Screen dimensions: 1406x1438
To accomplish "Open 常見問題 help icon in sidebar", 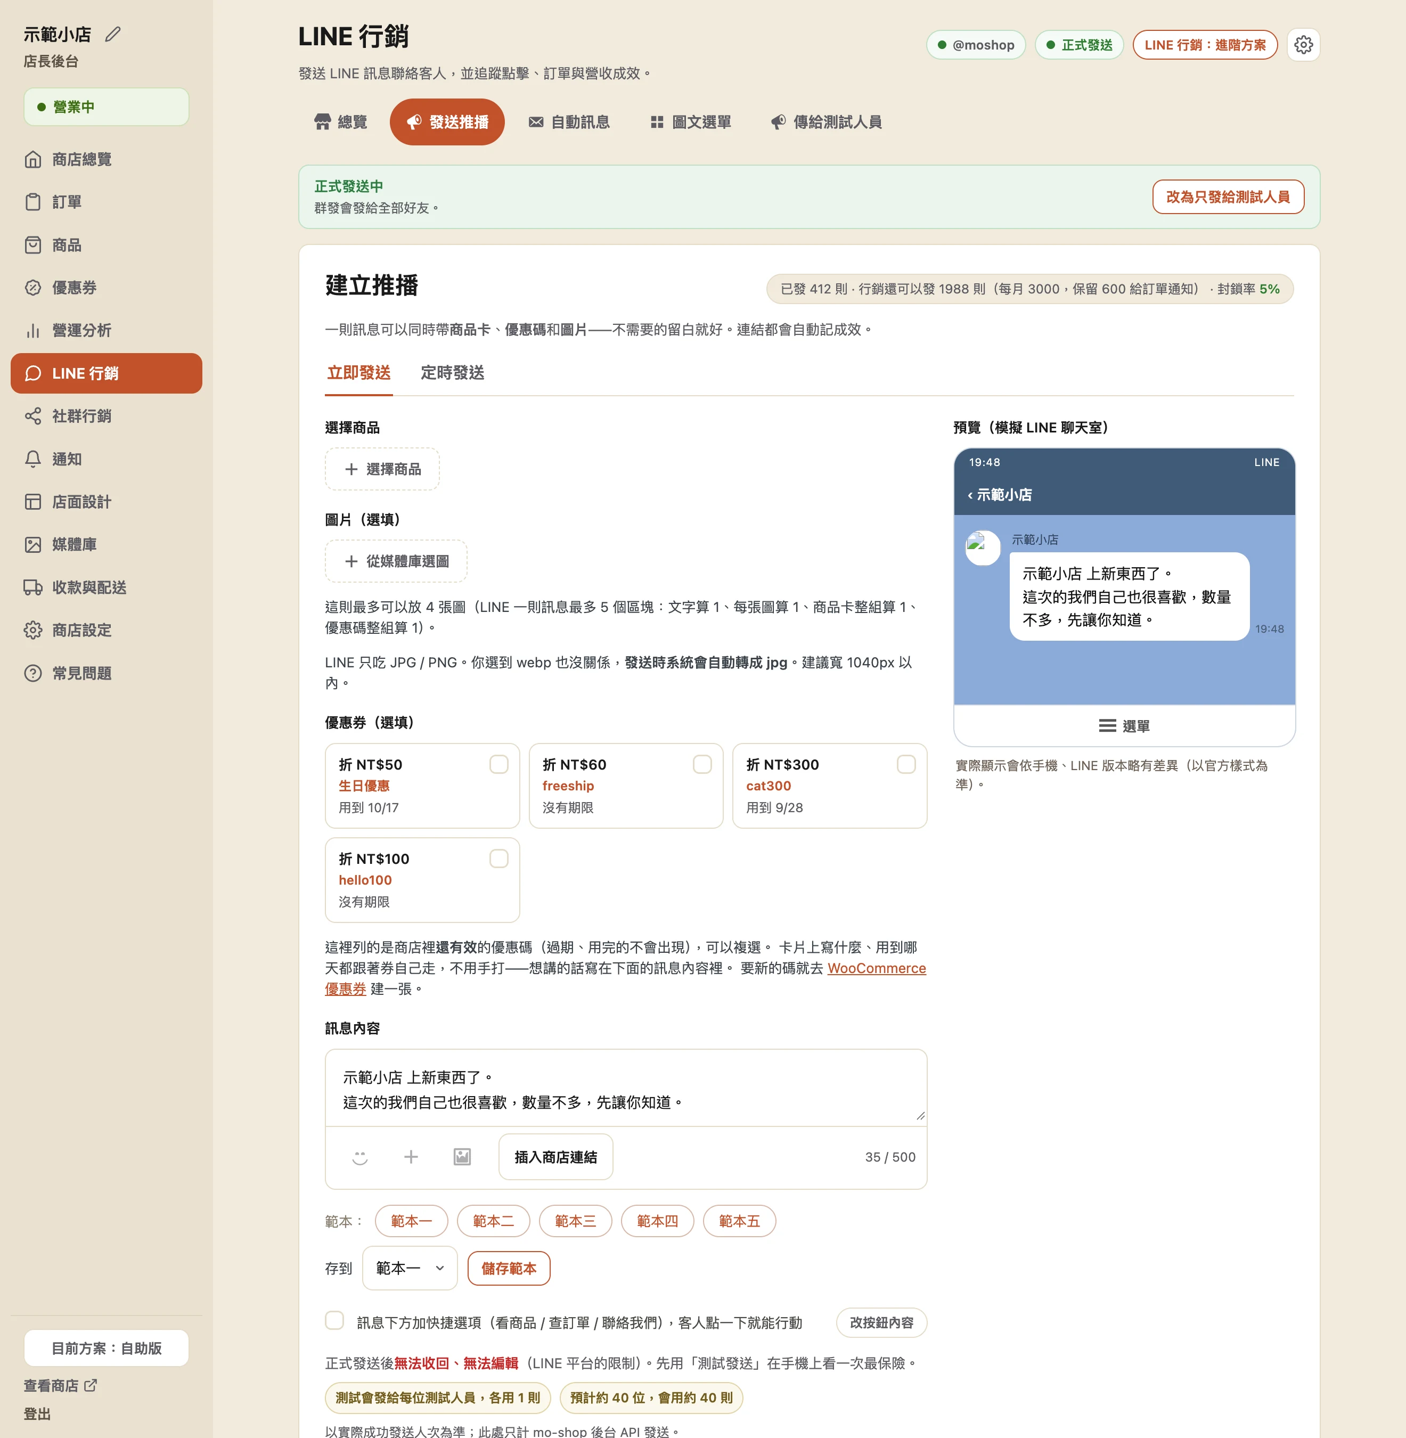I will (32, 674).
